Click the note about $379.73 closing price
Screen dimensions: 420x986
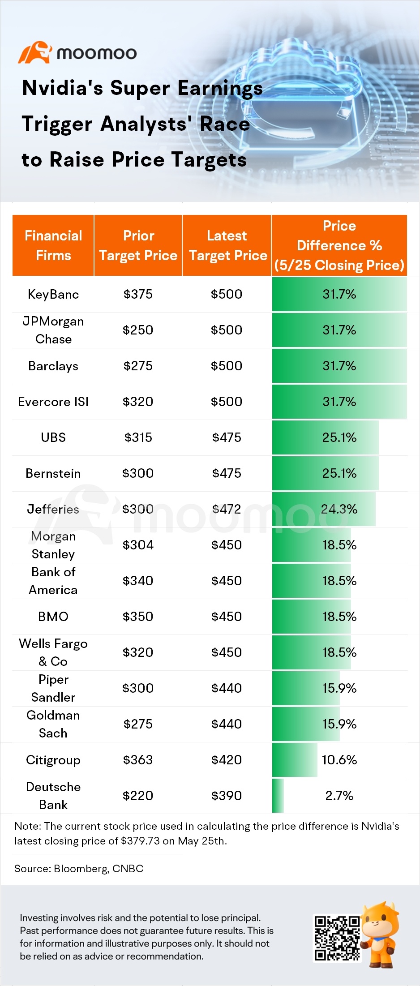pos(207,833)
